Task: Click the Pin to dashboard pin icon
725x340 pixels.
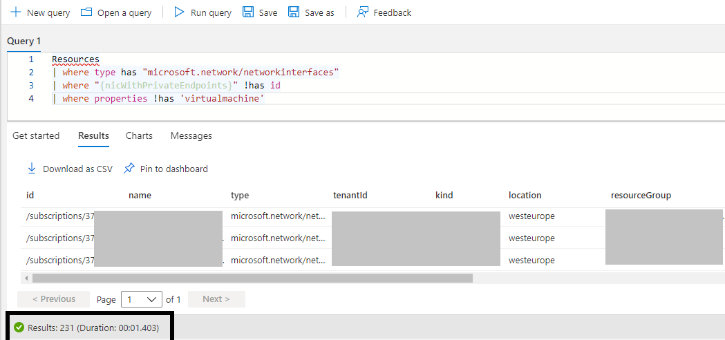Action: [x=129, y=169]
